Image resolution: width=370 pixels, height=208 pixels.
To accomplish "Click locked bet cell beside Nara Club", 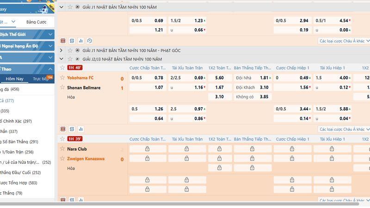I will [147, 149].
